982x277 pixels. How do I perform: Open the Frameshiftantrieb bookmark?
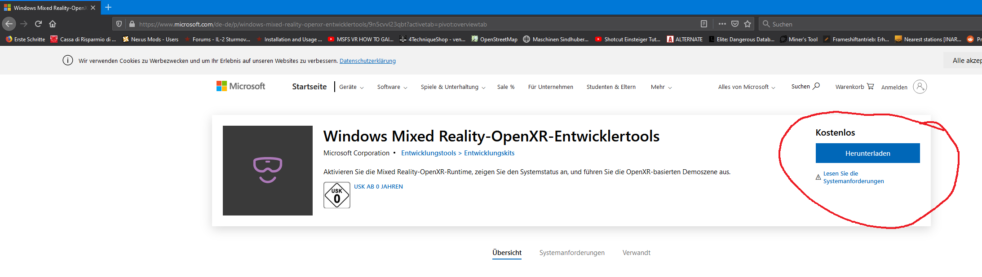856,40
